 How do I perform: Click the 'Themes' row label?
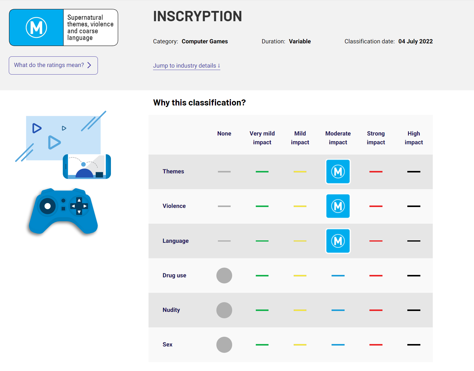click(x=173, y=172)
